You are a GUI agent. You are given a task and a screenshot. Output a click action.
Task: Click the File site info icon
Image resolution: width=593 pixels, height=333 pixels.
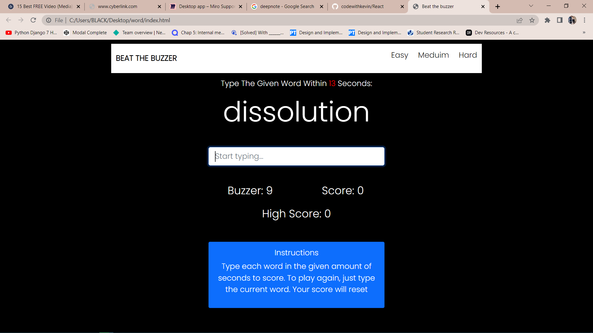tap(49, 20)
